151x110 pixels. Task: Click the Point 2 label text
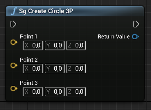[x=29, y=60]
